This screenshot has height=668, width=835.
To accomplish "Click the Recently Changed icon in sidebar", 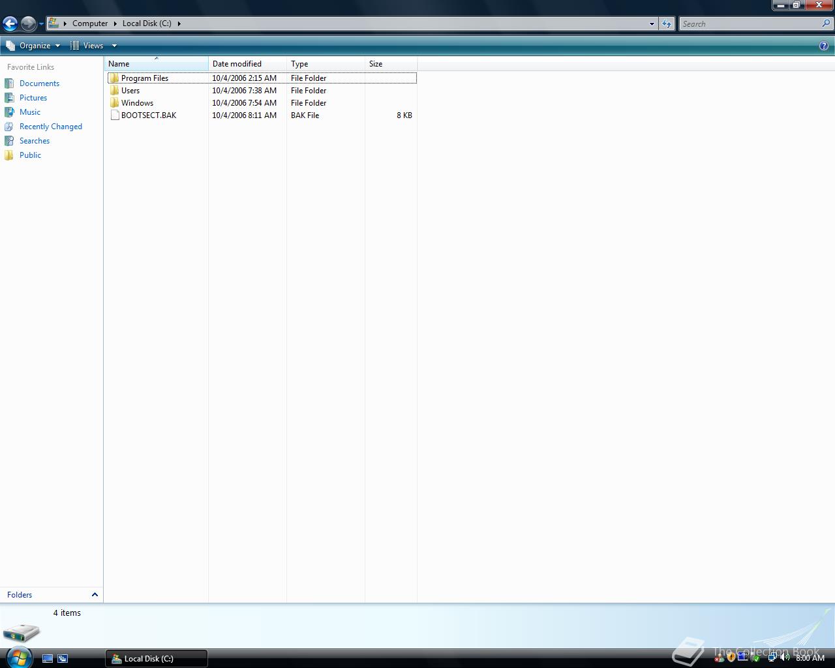I will click(9, 127).
